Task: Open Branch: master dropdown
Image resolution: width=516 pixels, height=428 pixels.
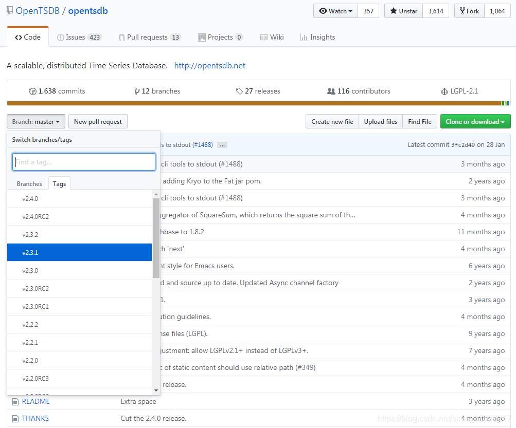Action: point(36,122)
